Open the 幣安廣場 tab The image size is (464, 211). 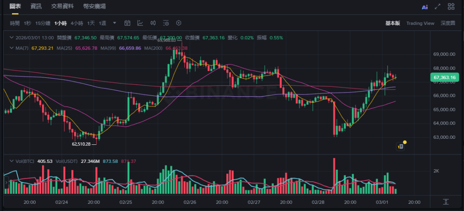pos(95,6)
